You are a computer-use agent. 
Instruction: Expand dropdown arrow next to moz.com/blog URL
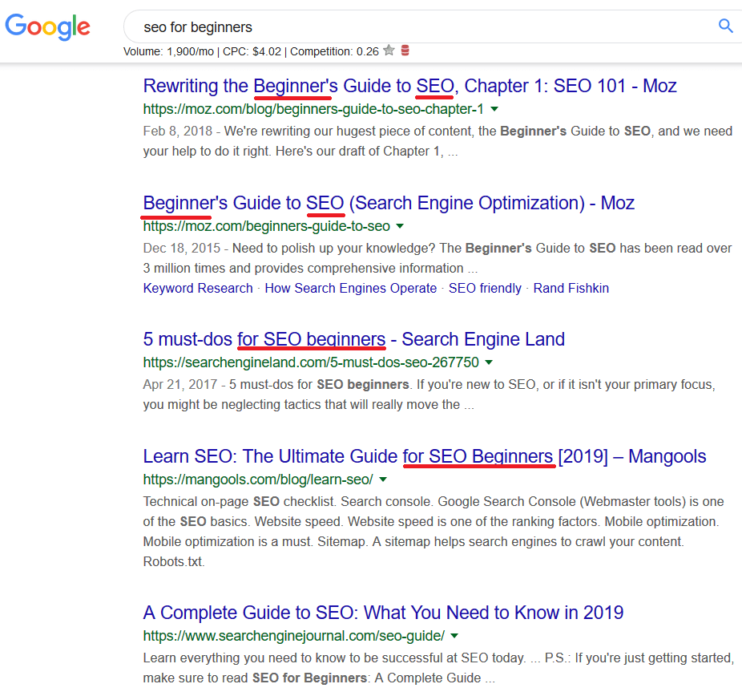click(494, 109)
